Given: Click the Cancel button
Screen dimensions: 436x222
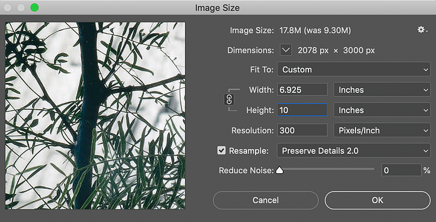Looking at the screenshot, I should click(265, 200).
